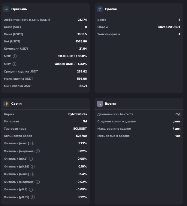Click the candlestick icon beside Свечи header

coord(6,104)
